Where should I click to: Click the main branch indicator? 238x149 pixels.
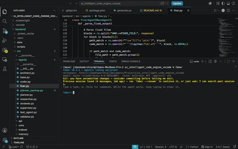click(x=14, y=147)
